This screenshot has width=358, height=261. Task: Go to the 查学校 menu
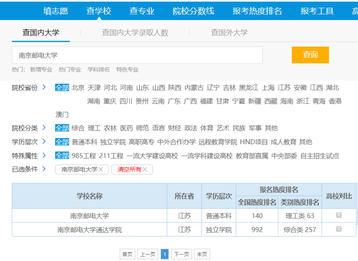[98, 11]
